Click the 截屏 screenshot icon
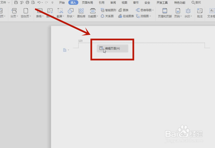The height and width of the screenshot is (148, 215). pos(60,11)
